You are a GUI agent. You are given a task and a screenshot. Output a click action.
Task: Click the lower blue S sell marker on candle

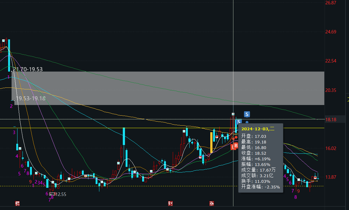(239, 122)
